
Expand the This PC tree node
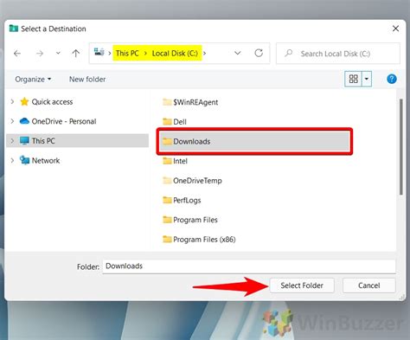[12, 141]
